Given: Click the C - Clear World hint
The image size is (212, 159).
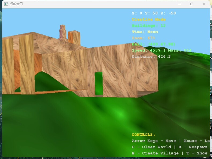Looking at the screenshot, I should point(151,147).
